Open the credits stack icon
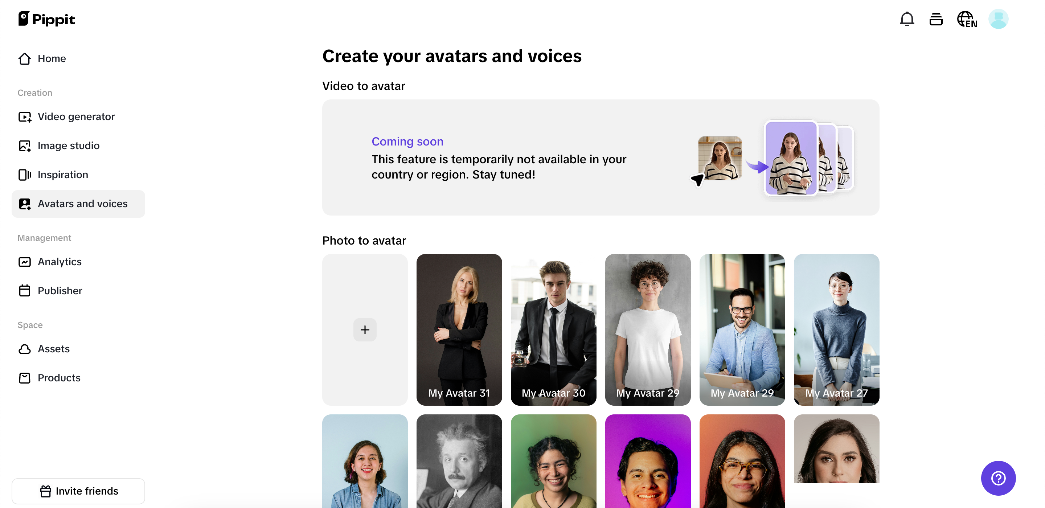This screenshot has height=508, width=1045. (x=936, y=19)
